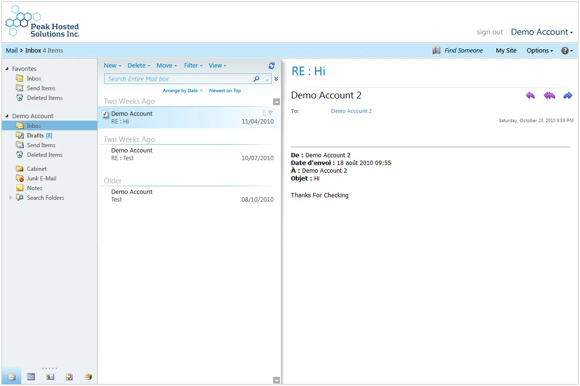Select the Inbox folder under Demo Account

tap(50, 126)
